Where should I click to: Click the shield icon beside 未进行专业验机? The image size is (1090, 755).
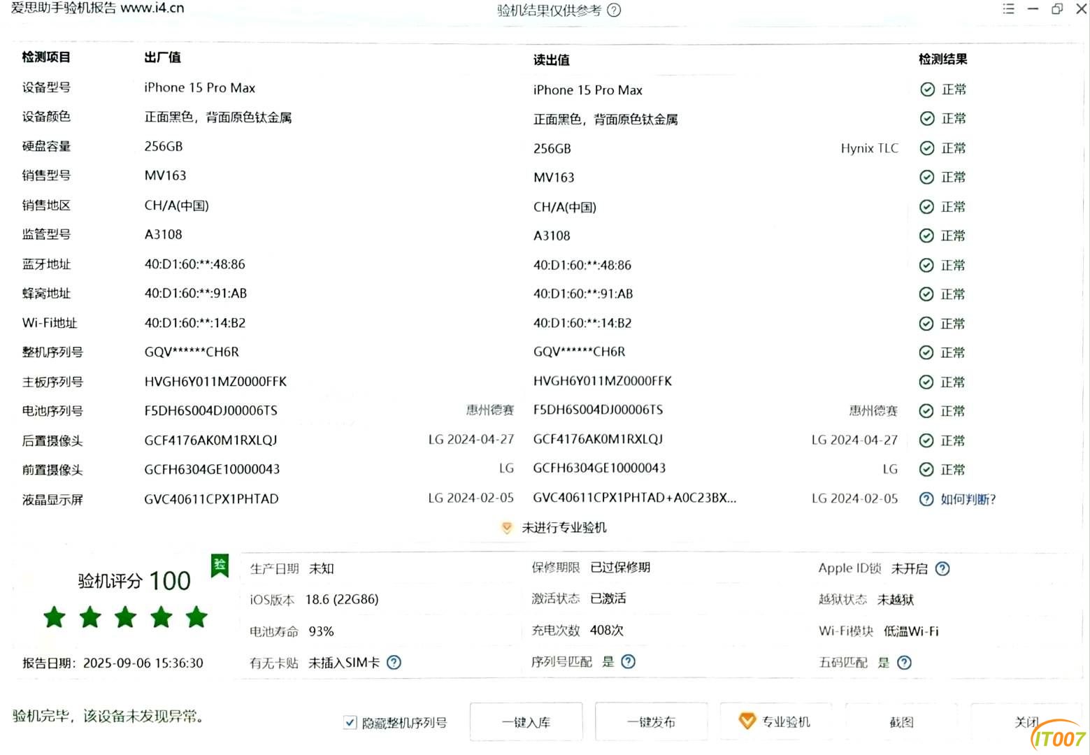(507, 528)
